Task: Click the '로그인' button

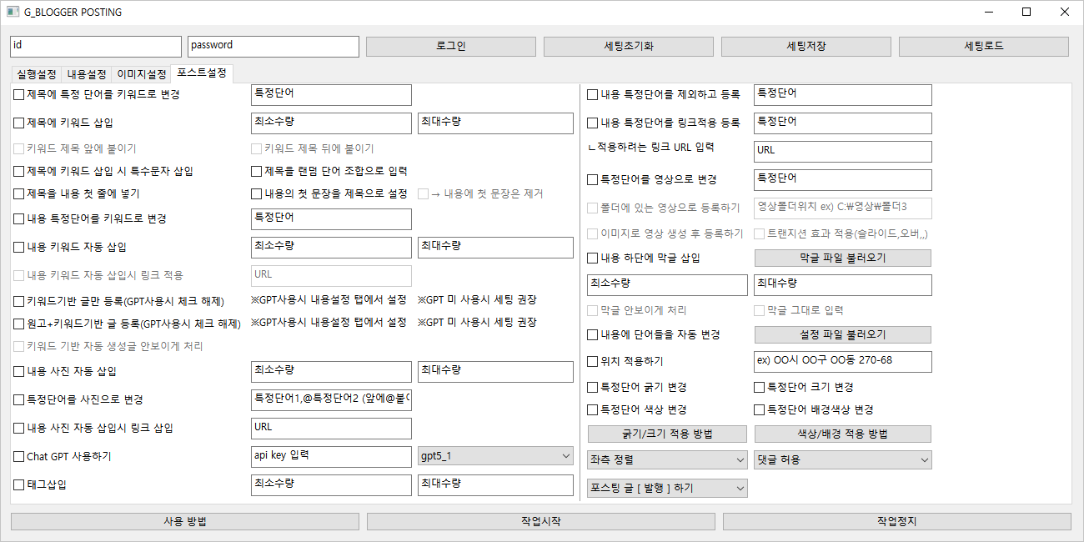Action: point(450,47)
